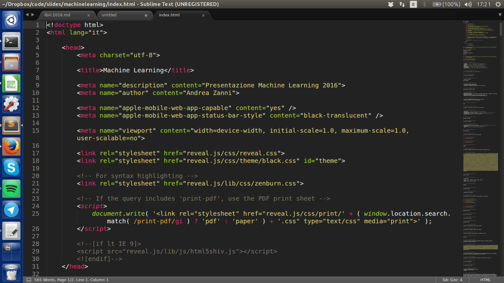Expand the tab list dropdown arrow
Viewport: 504px width, 283px height.
pyautogui.click(x=500, y=15)
